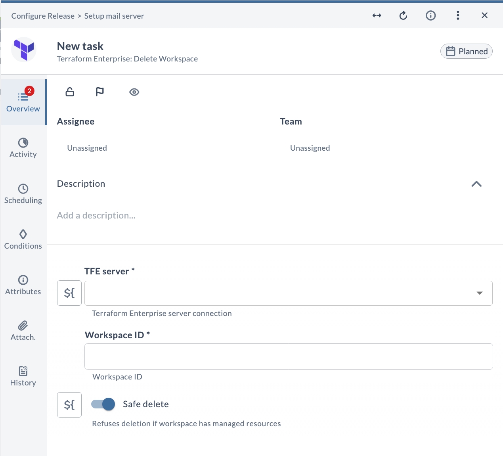Collapse the Description section chevron
Screen dimensions: 503x456
[x=476, y=184]
